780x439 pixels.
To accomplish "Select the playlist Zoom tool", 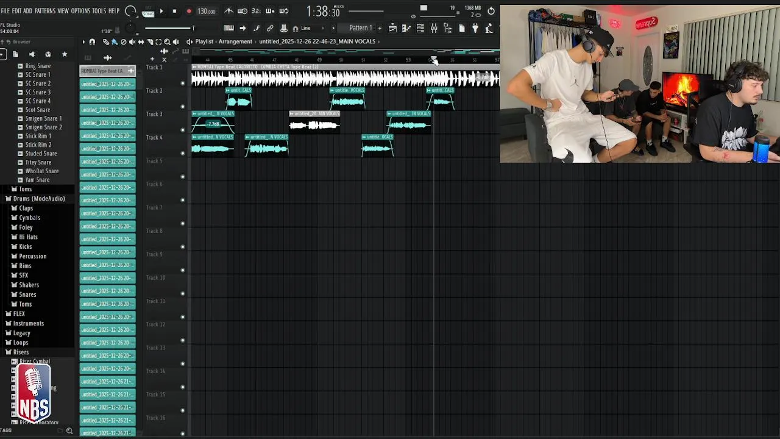I will click(167, 42).
